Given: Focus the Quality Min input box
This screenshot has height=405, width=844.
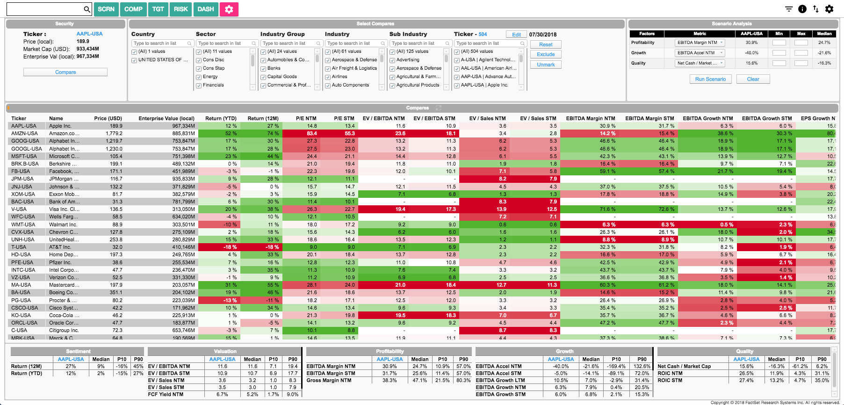Looking at the screenshot, I should (779, 63).
